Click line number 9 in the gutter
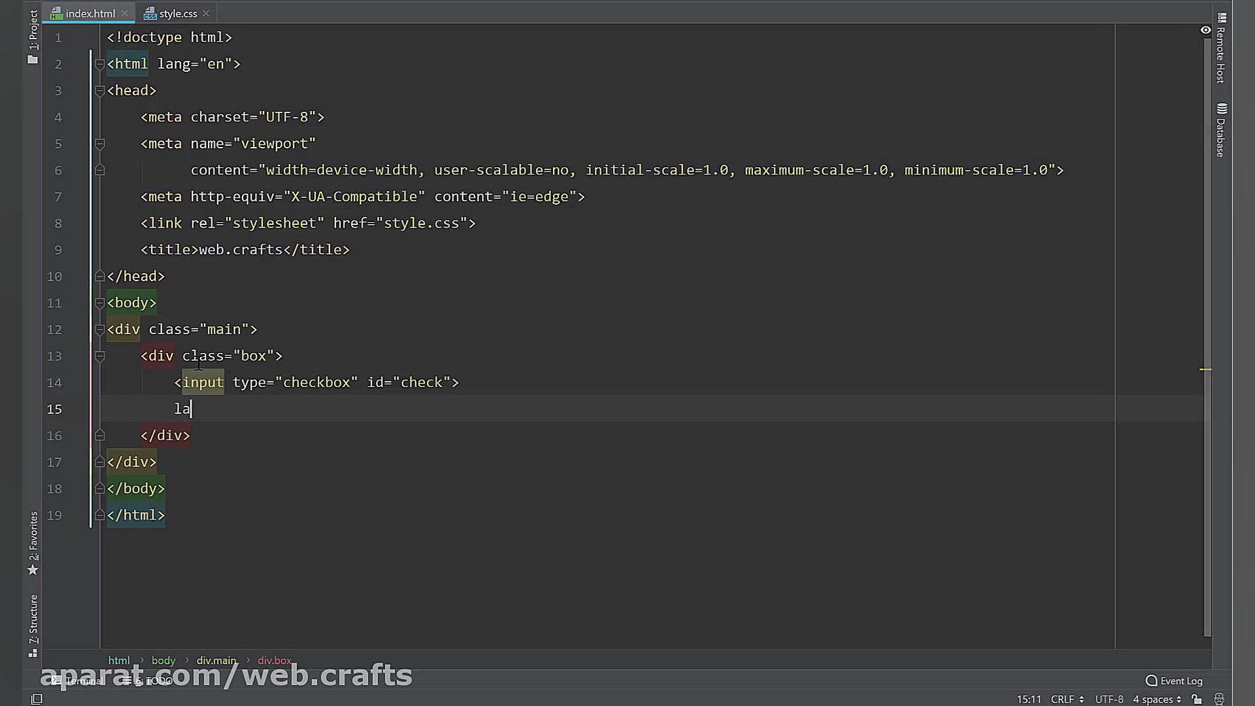1255x706 pixels. pyautogui.click(x=58, y=250)
